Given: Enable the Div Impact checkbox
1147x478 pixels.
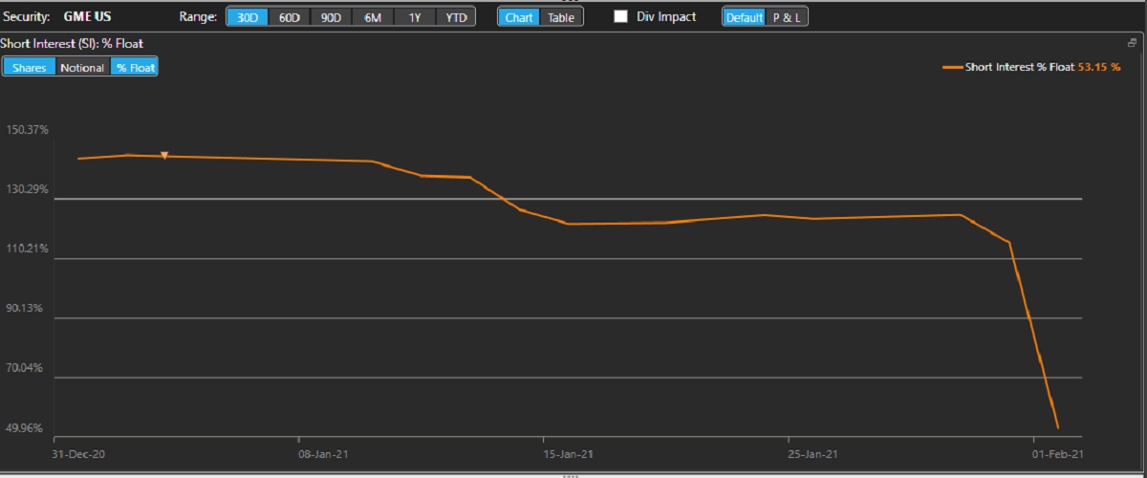Looking at the screenshot, I should (621, 17).
